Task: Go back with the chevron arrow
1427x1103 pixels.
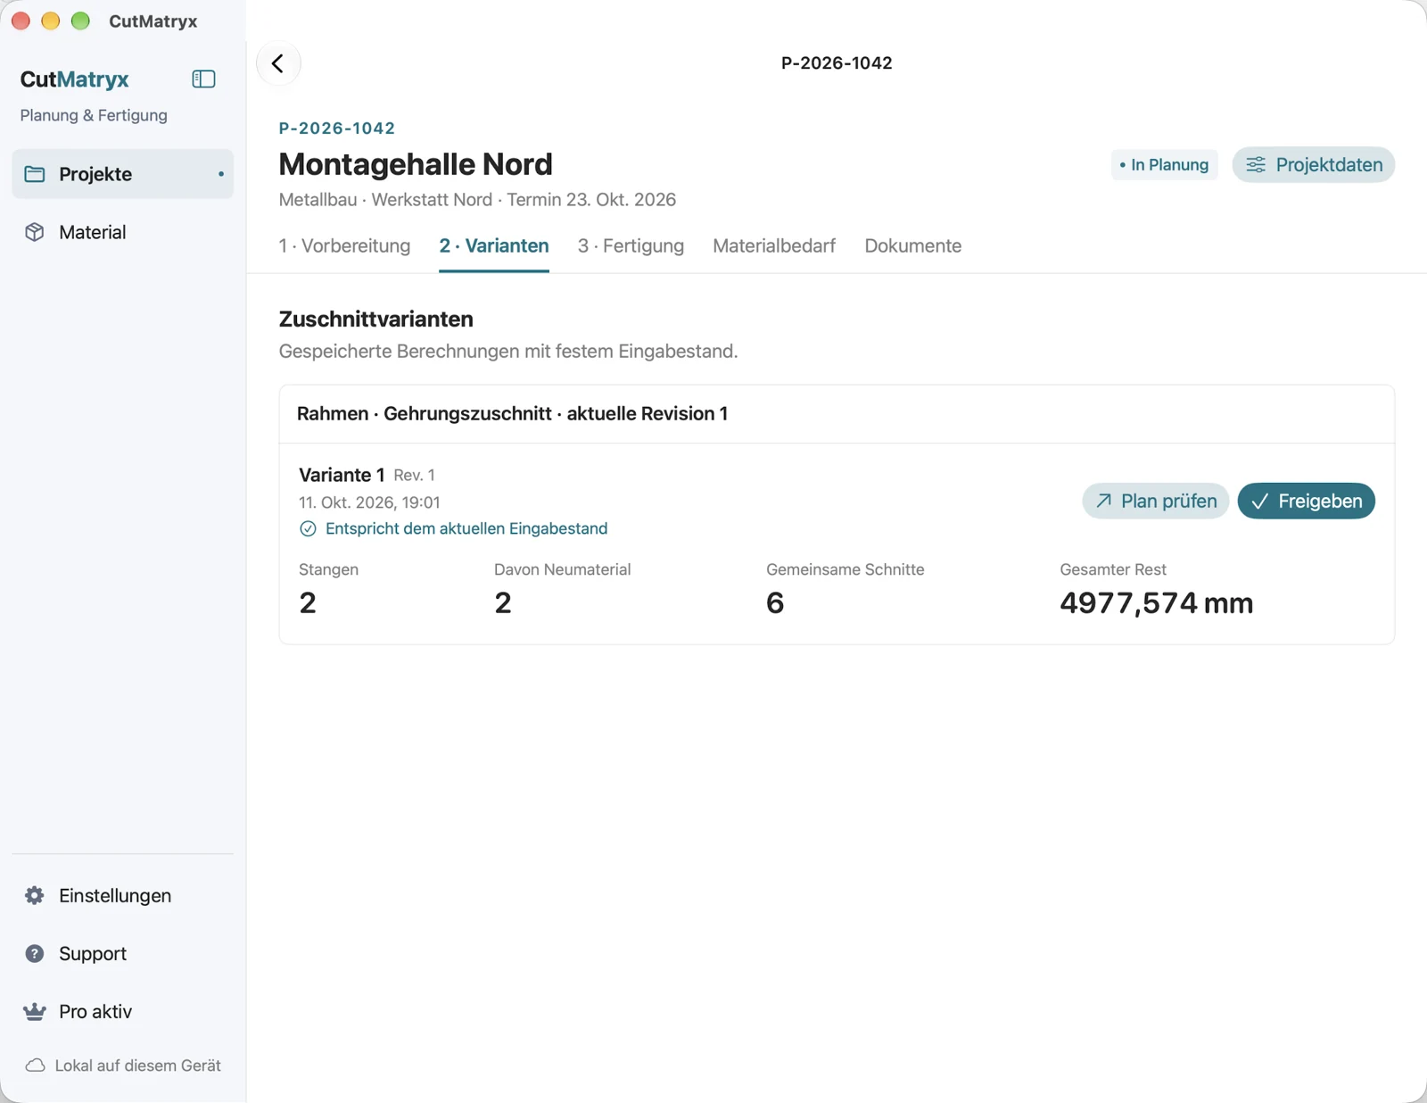Action: click(278, 63)
